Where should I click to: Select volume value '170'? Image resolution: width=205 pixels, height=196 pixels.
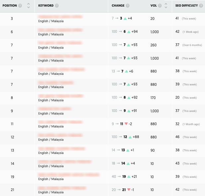pos(153,98)
